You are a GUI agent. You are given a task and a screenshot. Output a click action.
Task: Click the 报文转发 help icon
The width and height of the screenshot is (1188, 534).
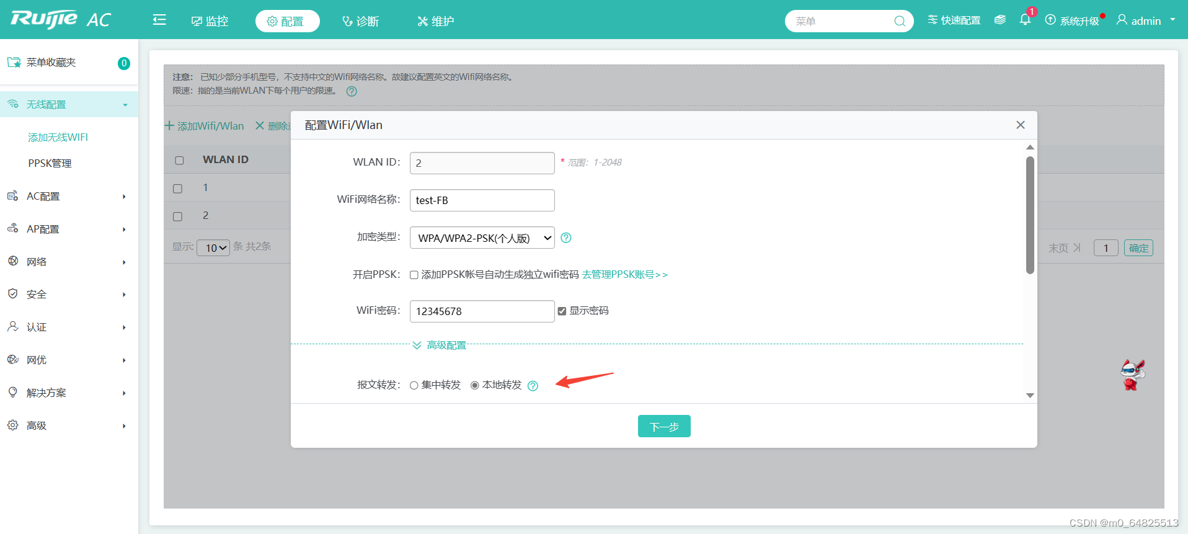pos(533,386)
